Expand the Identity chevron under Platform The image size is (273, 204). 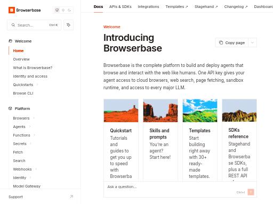[30, 177]
